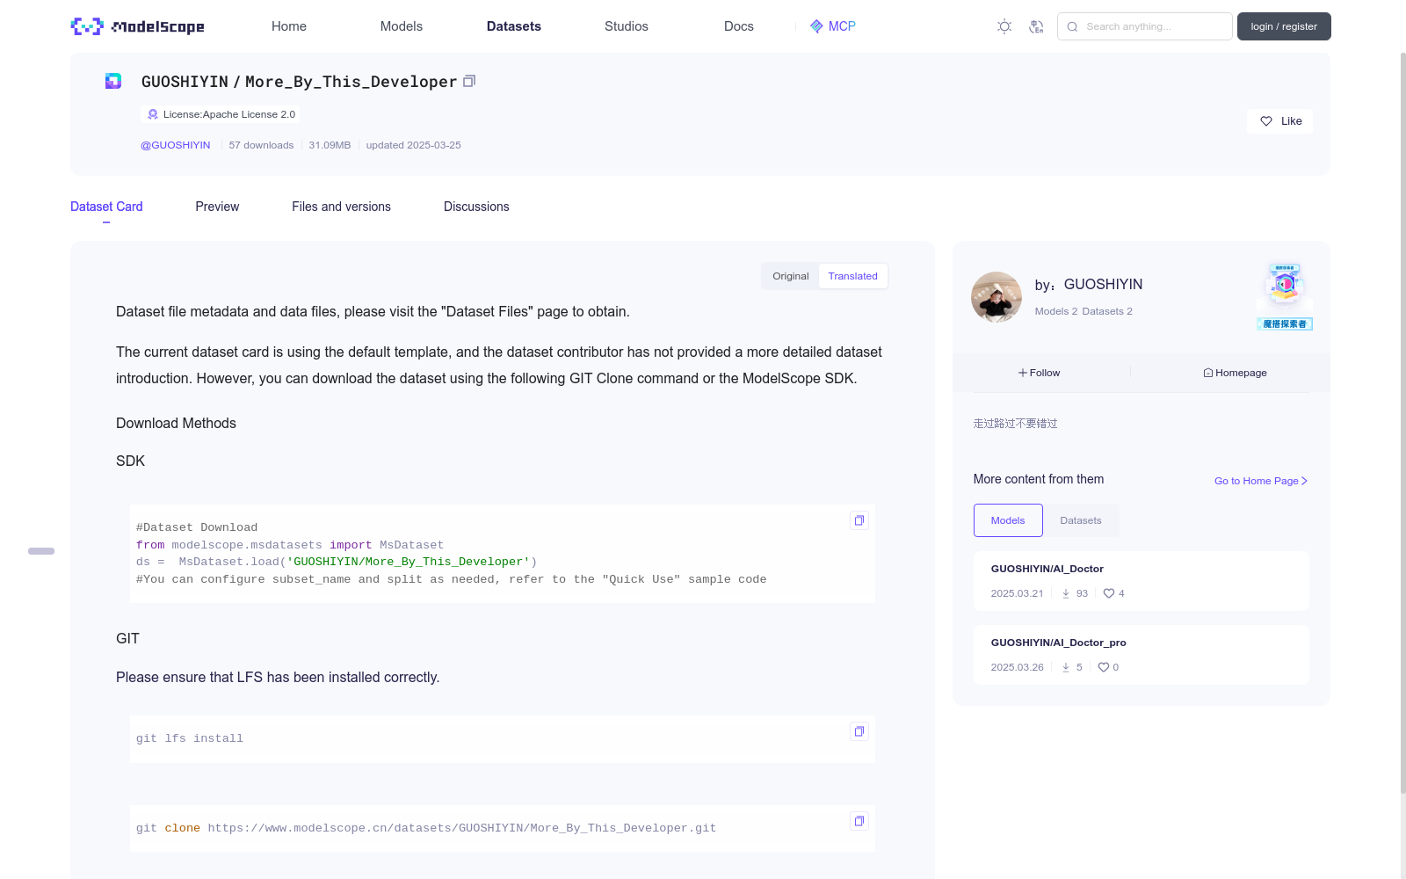Click 'Models 2' author stat
Viewport: 1406px width, 879px height.
point(1055,311)
